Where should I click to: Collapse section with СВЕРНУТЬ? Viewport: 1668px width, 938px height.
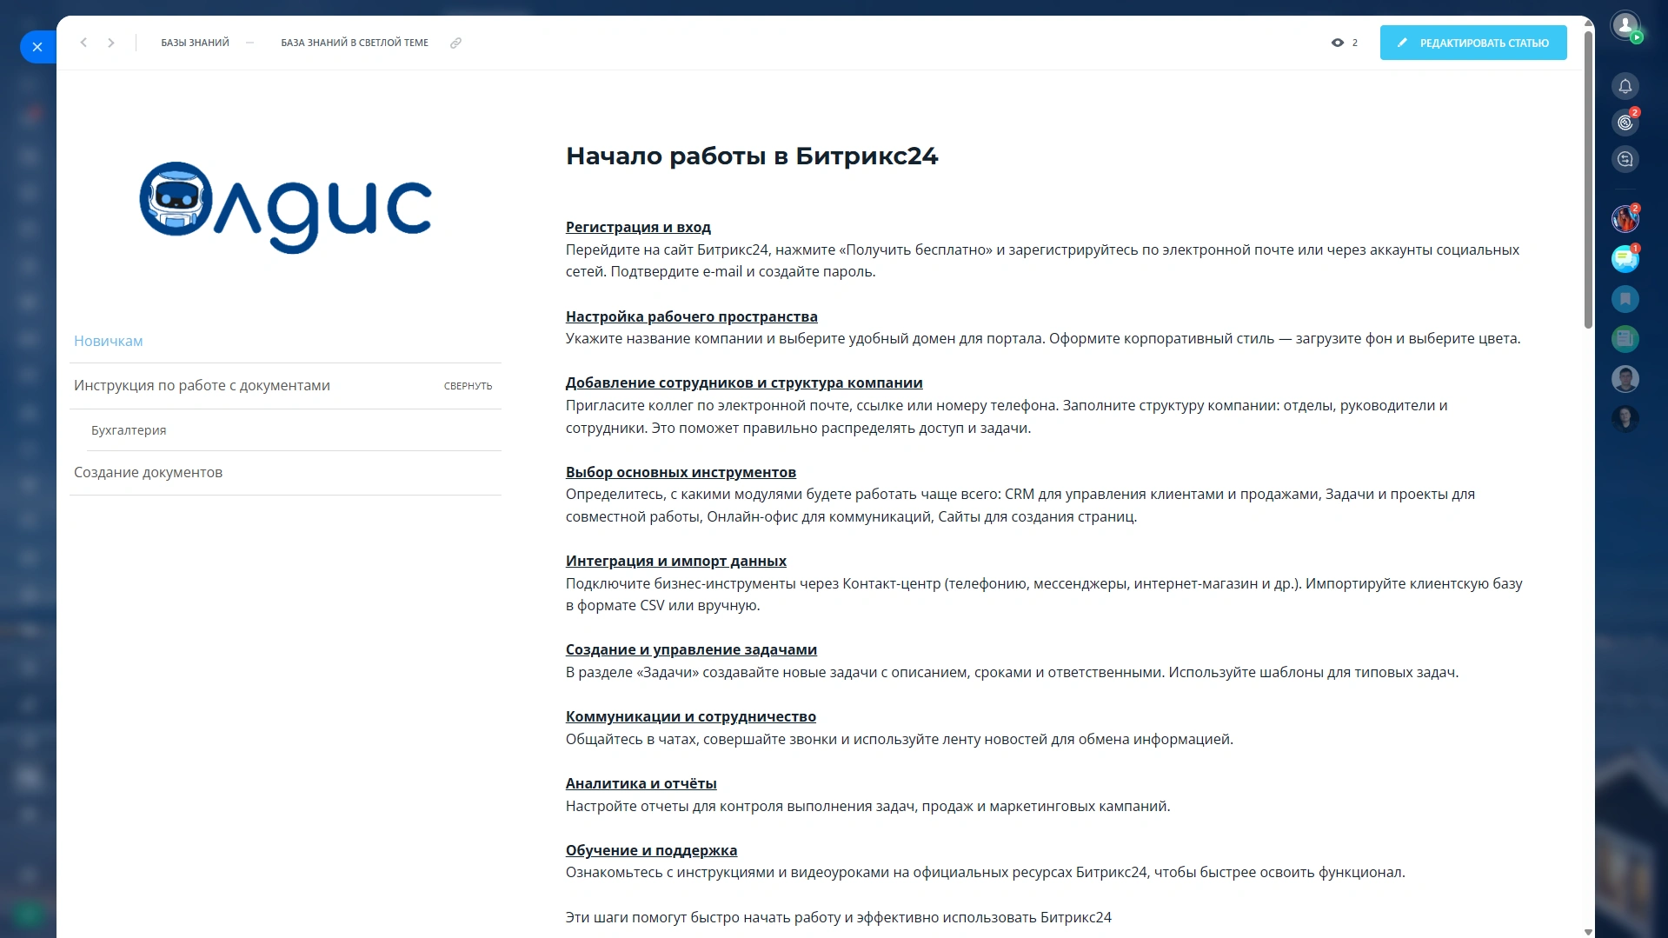pos(468,386)
